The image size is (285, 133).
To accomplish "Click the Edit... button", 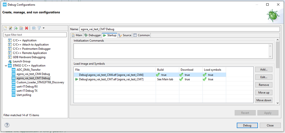I will point(264,77).
